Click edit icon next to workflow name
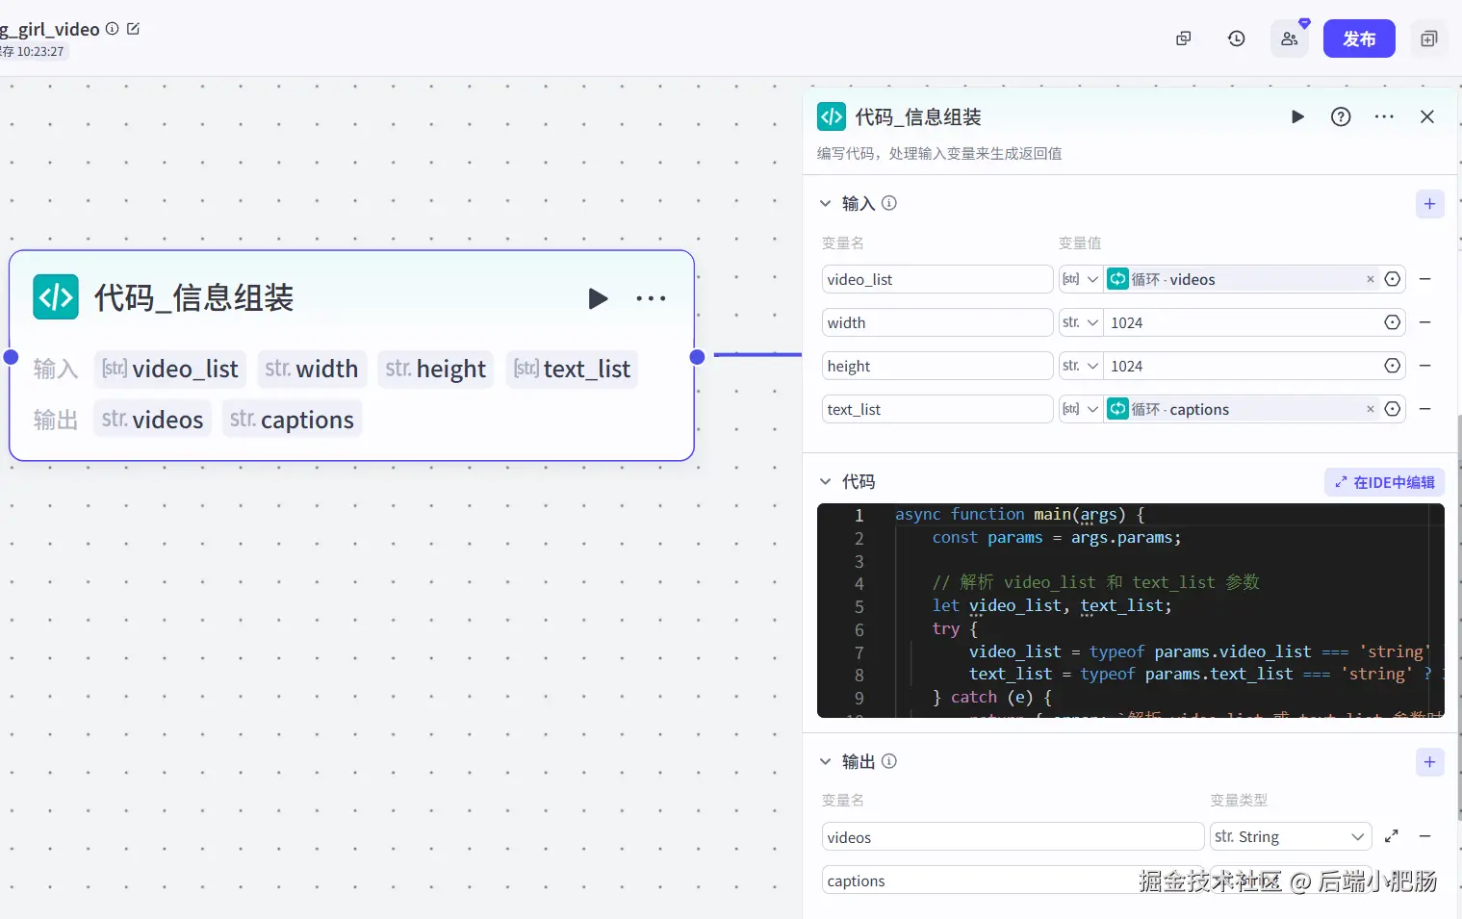1462x919 pixels. pyautogui.click(x=133, y=29)
